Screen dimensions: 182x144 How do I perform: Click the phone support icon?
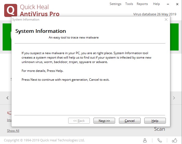160,140
